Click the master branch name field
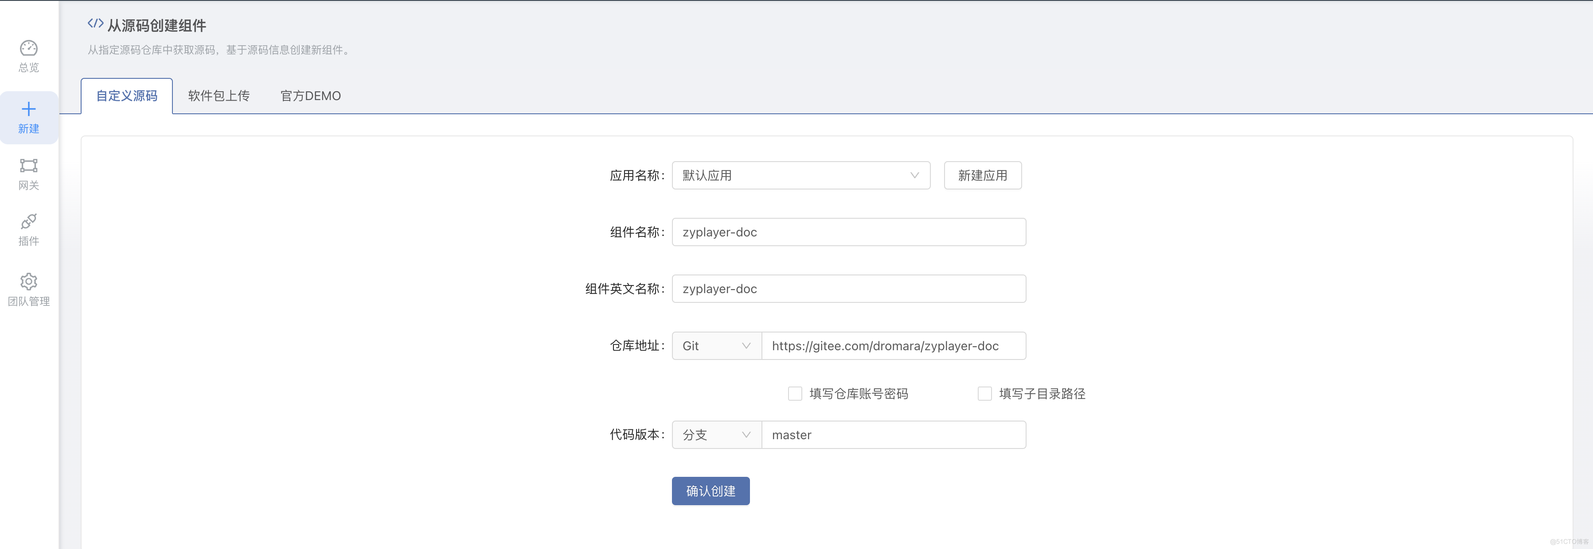 click(x=893, y=435)
